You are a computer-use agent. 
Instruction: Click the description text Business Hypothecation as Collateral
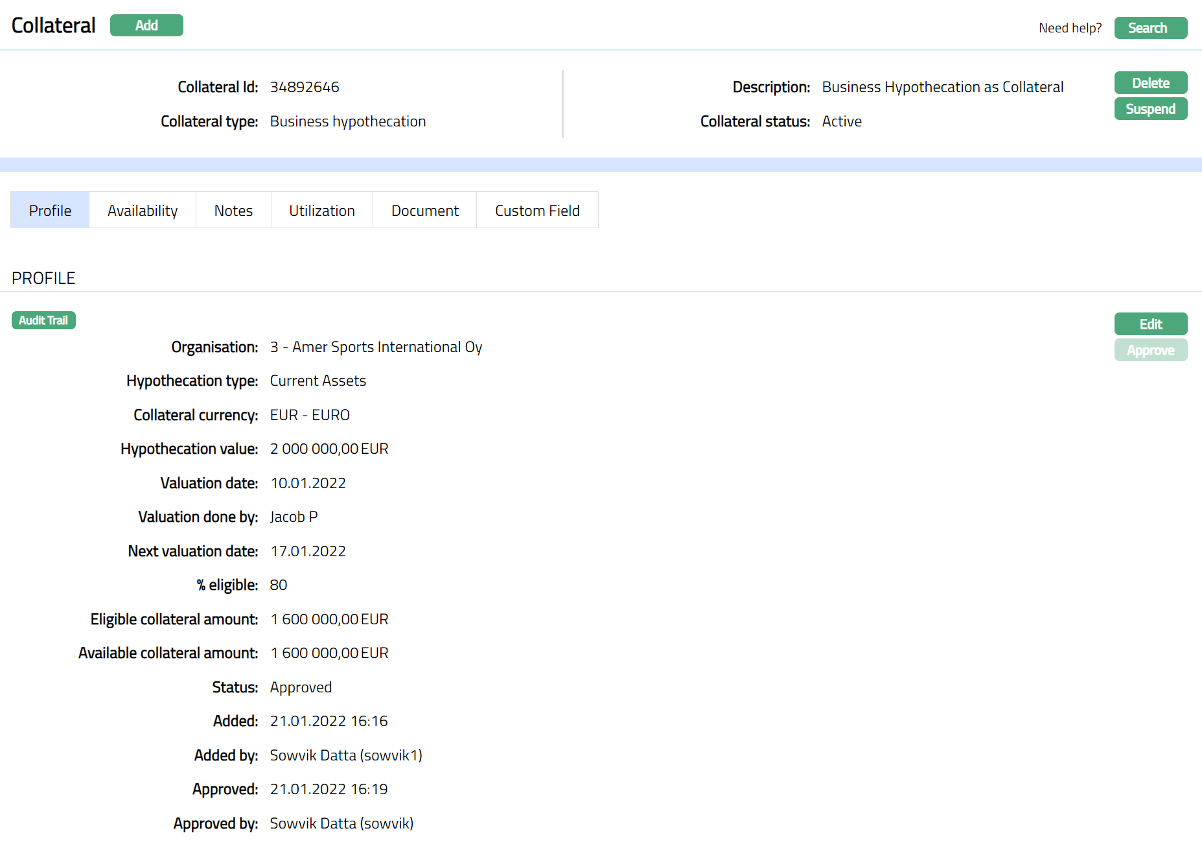click(x=942, y=87)
